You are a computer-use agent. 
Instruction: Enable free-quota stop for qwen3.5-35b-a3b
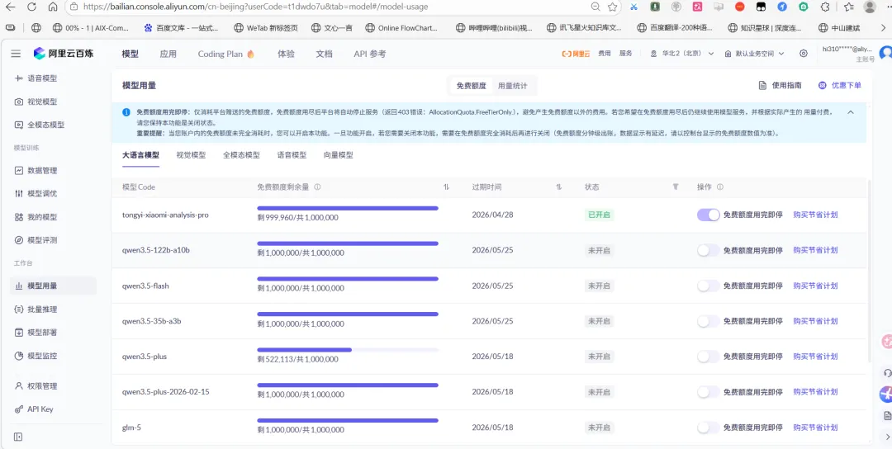pyautogui.click(x=709, y=321)
